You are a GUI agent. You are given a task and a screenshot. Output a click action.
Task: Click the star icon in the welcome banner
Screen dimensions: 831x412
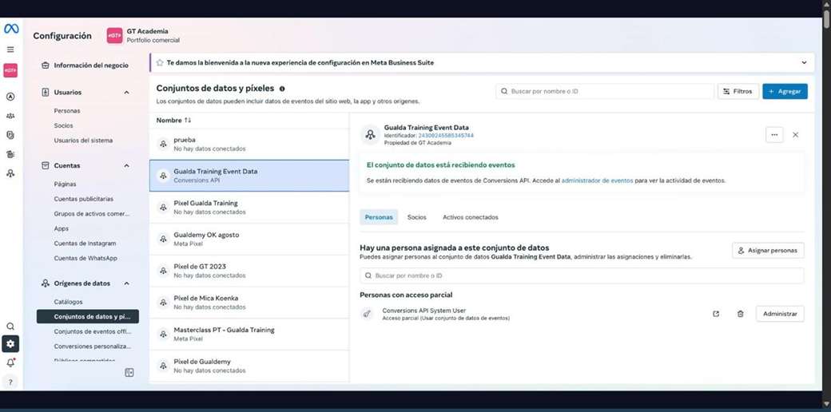160,62
